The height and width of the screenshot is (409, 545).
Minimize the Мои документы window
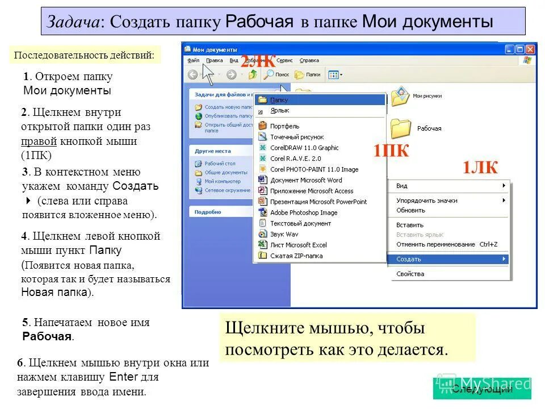tap(509, 49)
